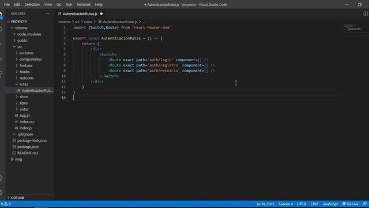
Task: Click the UTF-8 encoding status item
Action: point(302,204)
